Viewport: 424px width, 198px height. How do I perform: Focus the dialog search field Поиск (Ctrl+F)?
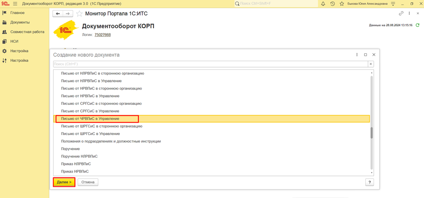point(210,64)
